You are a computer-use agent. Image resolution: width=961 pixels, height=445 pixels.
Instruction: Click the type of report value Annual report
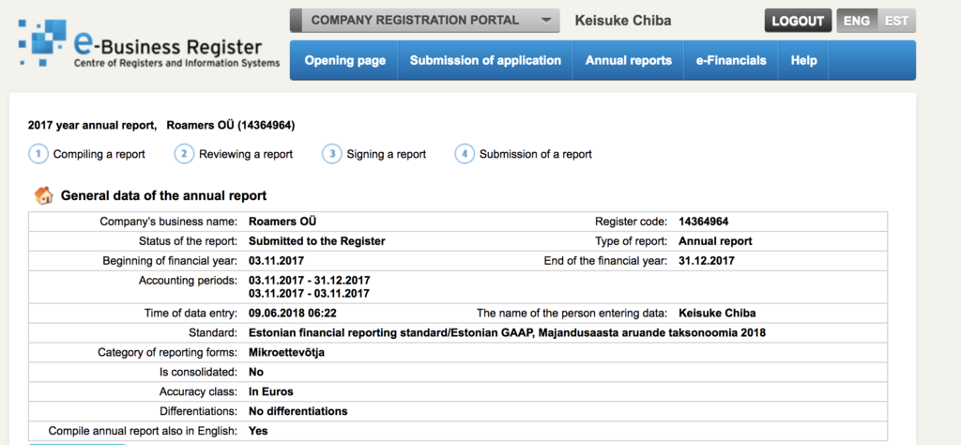tap(715, 241)
